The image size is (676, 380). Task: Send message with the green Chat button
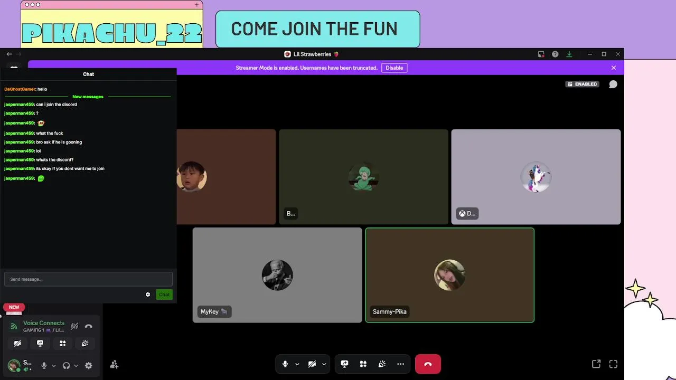(164, 294)
